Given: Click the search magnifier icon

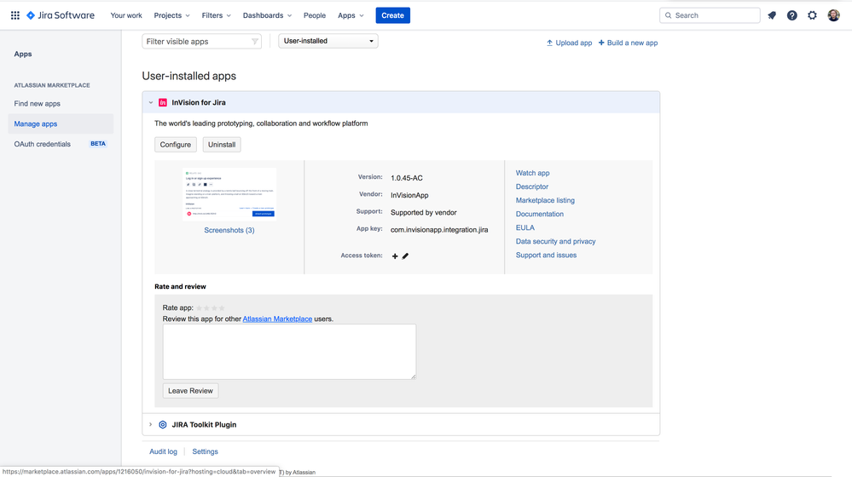Looking at the screenshot, I should (x=669, y=15).
